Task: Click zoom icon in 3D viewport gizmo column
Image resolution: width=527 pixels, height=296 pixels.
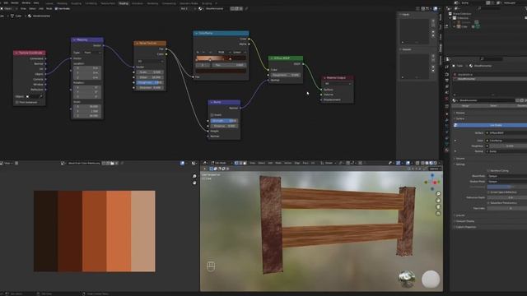Action: 438,194
